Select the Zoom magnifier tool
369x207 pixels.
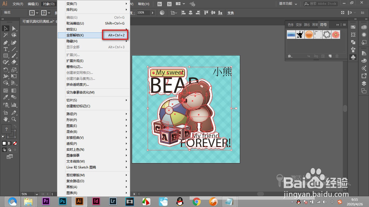tap(14, 119)
